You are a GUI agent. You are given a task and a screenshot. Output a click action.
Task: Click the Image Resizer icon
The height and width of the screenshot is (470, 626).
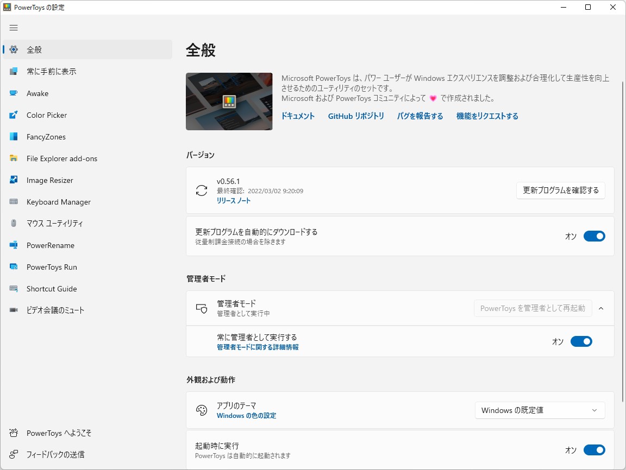coord(14,180)
